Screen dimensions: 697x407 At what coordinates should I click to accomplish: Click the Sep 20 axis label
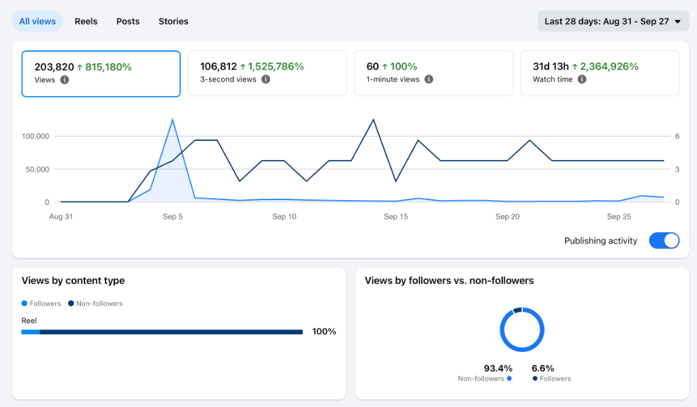[x=507, y=216]
